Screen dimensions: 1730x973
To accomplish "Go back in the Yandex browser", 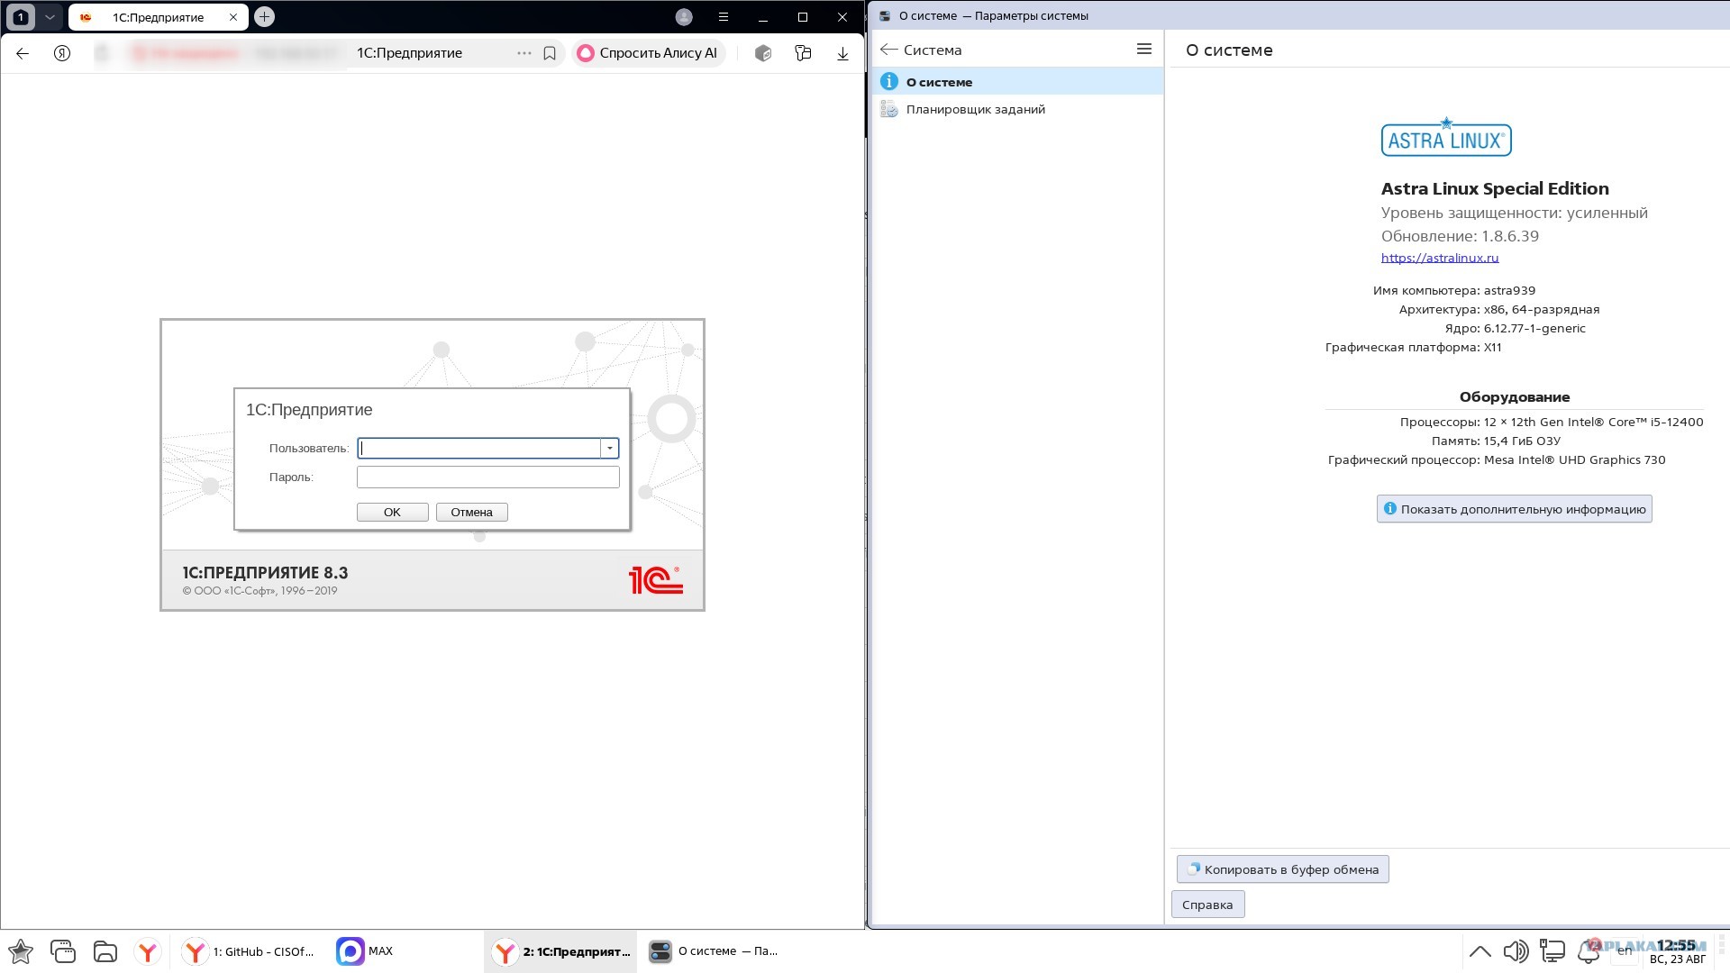I will 23,53.
